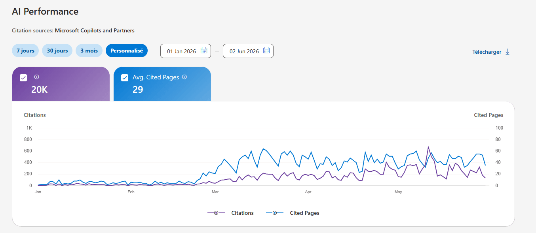Viewport: 536px width, 233px height.
Task: Select the 30 jours range
Action: (57, 51)
